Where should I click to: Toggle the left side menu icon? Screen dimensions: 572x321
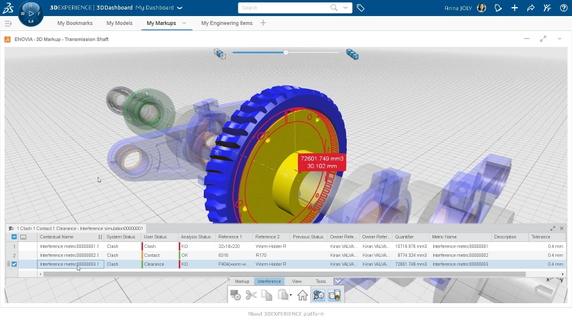(8, 24)
